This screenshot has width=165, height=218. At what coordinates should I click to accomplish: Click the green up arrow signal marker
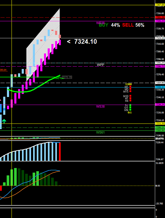pos(4,121)
